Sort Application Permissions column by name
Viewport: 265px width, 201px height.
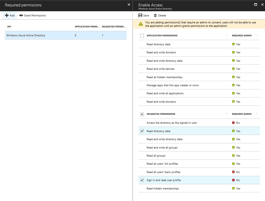(227, 35)
